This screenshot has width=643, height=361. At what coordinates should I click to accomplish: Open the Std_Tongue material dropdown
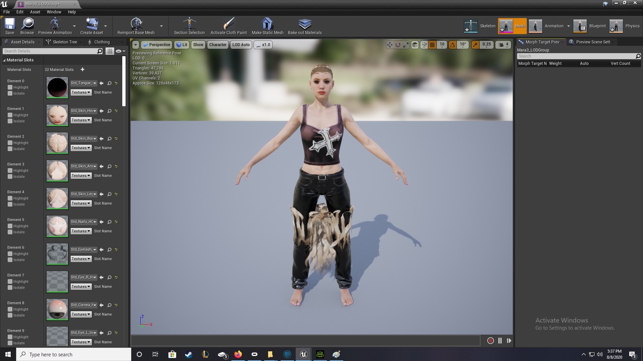(x=84, y=83)
